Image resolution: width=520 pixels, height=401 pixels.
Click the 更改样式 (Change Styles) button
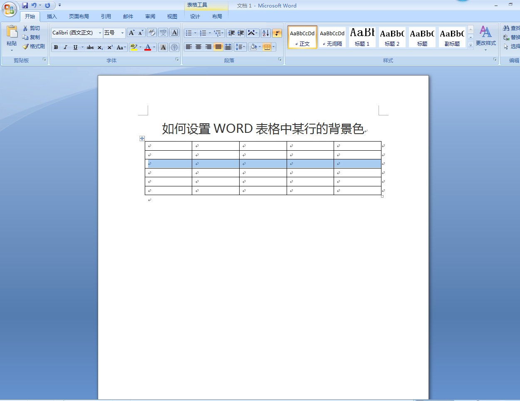[x=485, y=37]
